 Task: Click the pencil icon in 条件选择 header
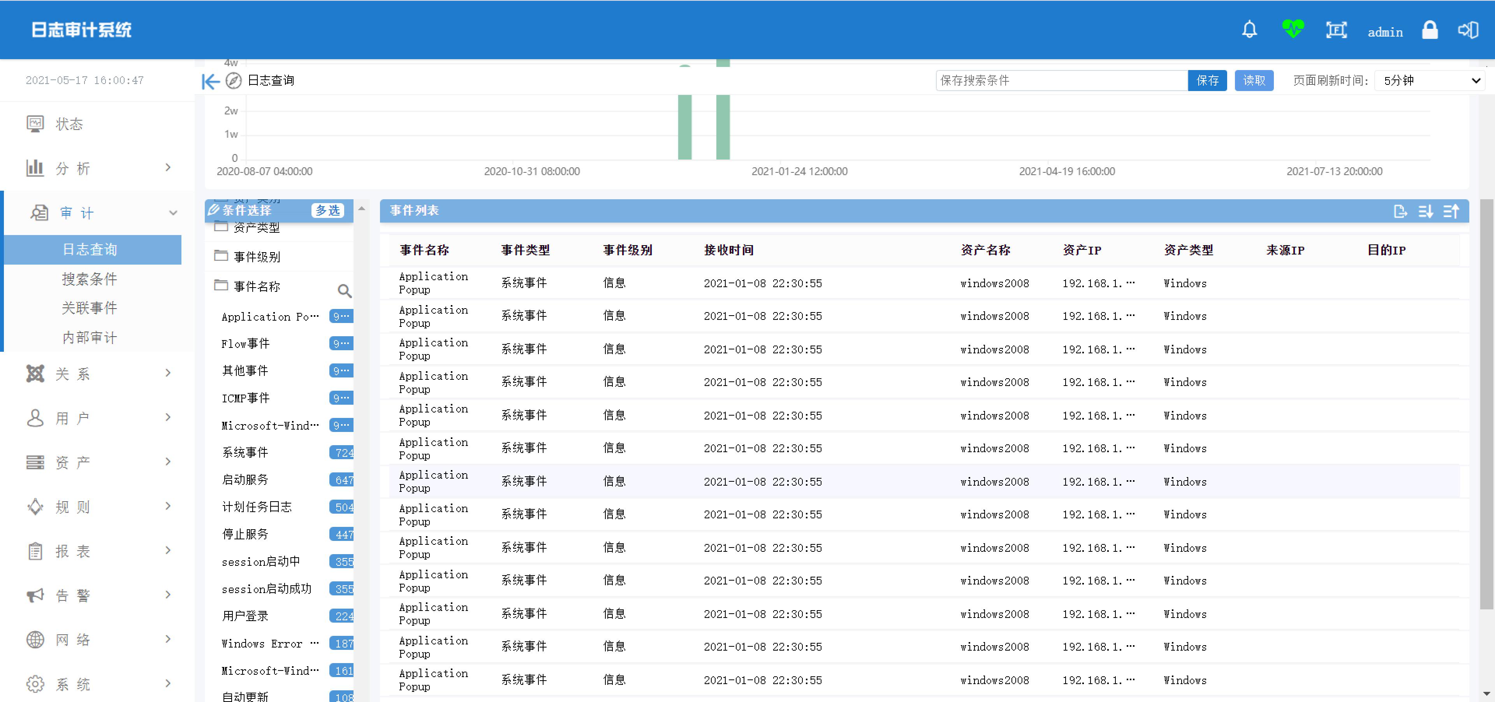pos(214,209)
